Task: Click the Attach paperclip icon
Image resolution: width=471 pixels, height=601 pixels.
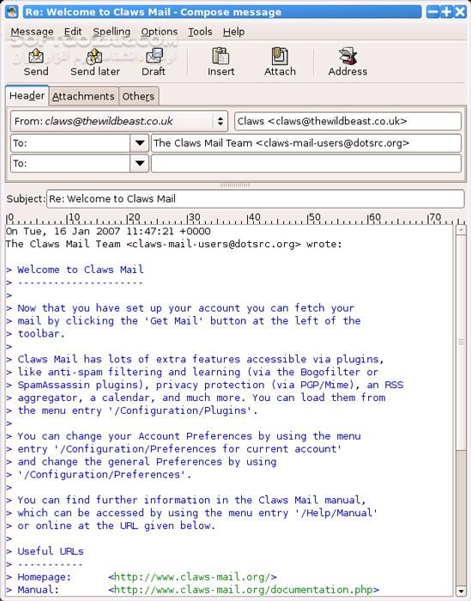Action: point(280,57)
